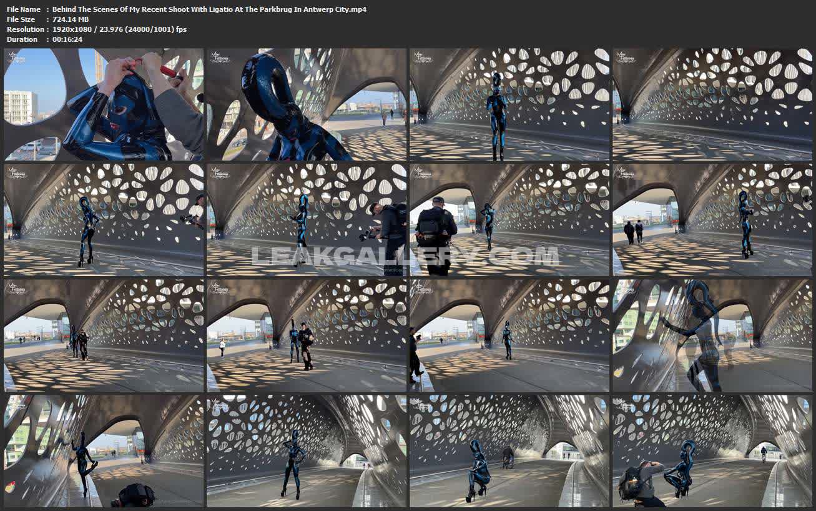Screen dimensions: 816x511
Task: Click the first thumbnail showing hood being zipped
Action: [x=104, y=104]
